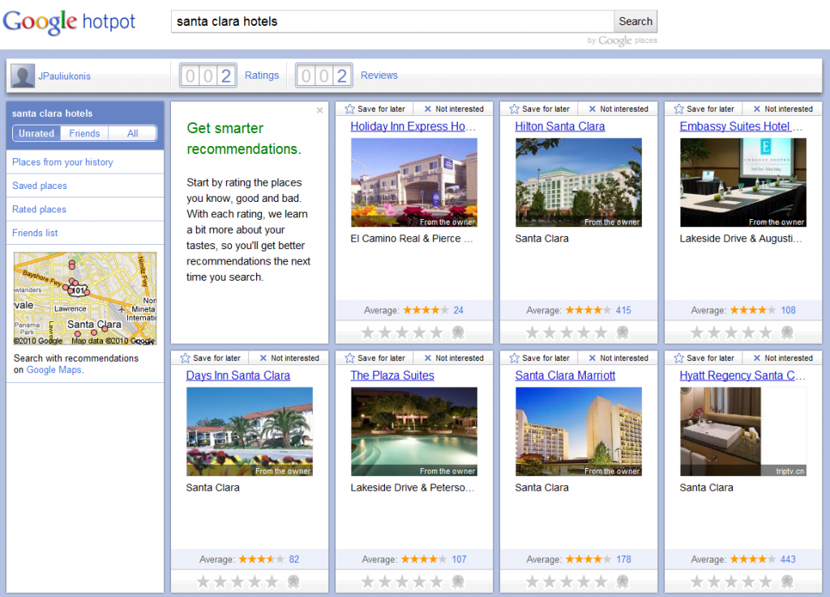Open Places from your history

[62, 162]
